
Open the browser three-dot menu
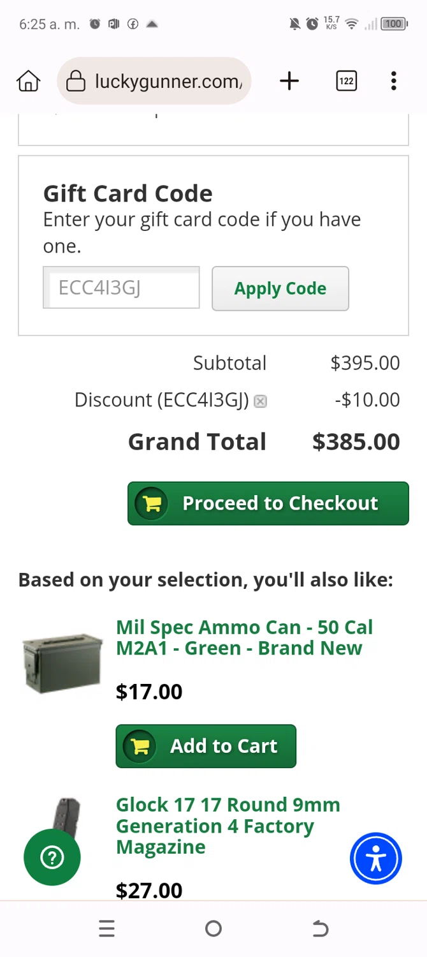click(393, 81)
